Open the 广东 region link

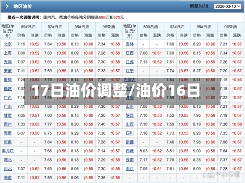click(8, 106)
